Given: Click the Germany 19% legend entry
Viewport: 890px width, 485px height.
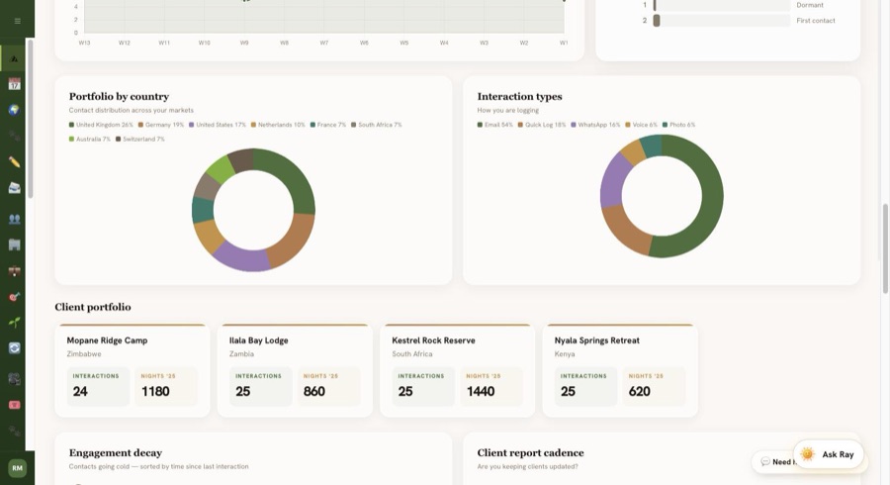Looking at the screenshot, I should coord(161,125).
